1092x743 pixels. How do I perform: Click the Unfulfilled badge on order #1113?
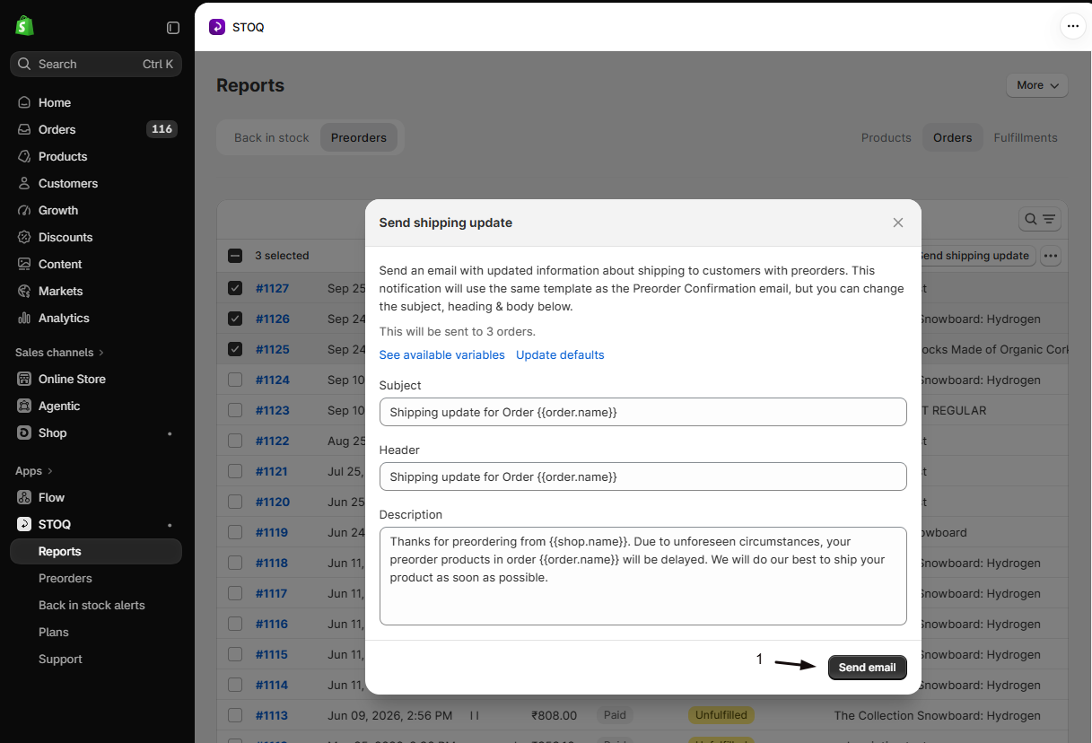point(721,715)
